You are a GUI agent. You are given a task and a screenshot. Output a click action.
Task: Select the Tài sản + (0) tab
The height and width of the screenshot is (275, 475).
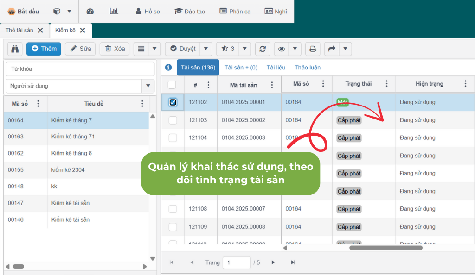241,68
